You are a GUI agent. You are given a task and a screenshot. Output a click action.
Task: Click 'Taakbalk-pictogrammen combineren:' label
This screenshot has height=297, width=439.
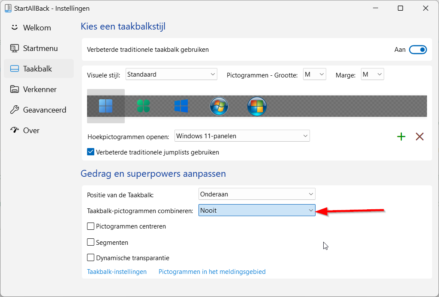(140, 211)
